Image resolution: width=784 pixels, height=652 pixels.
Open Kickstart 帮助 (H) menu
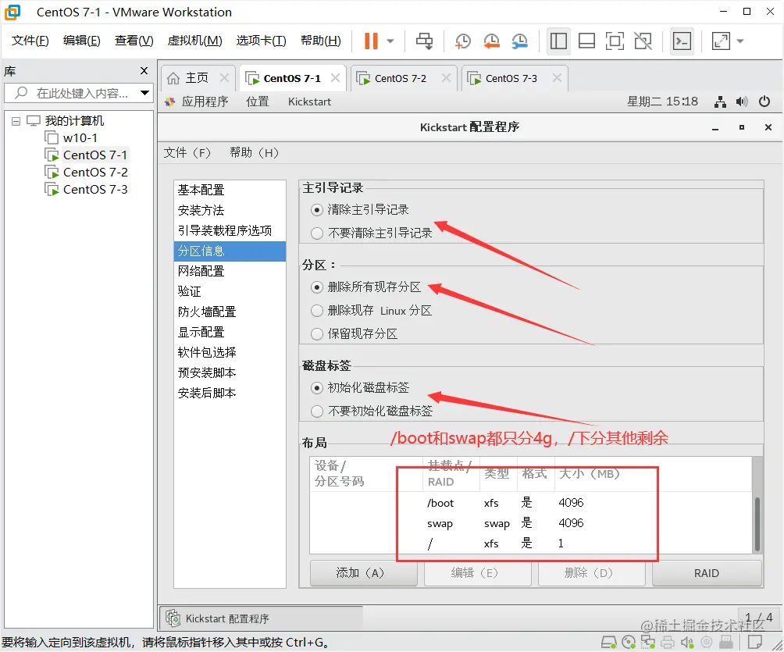pos(254,152)
